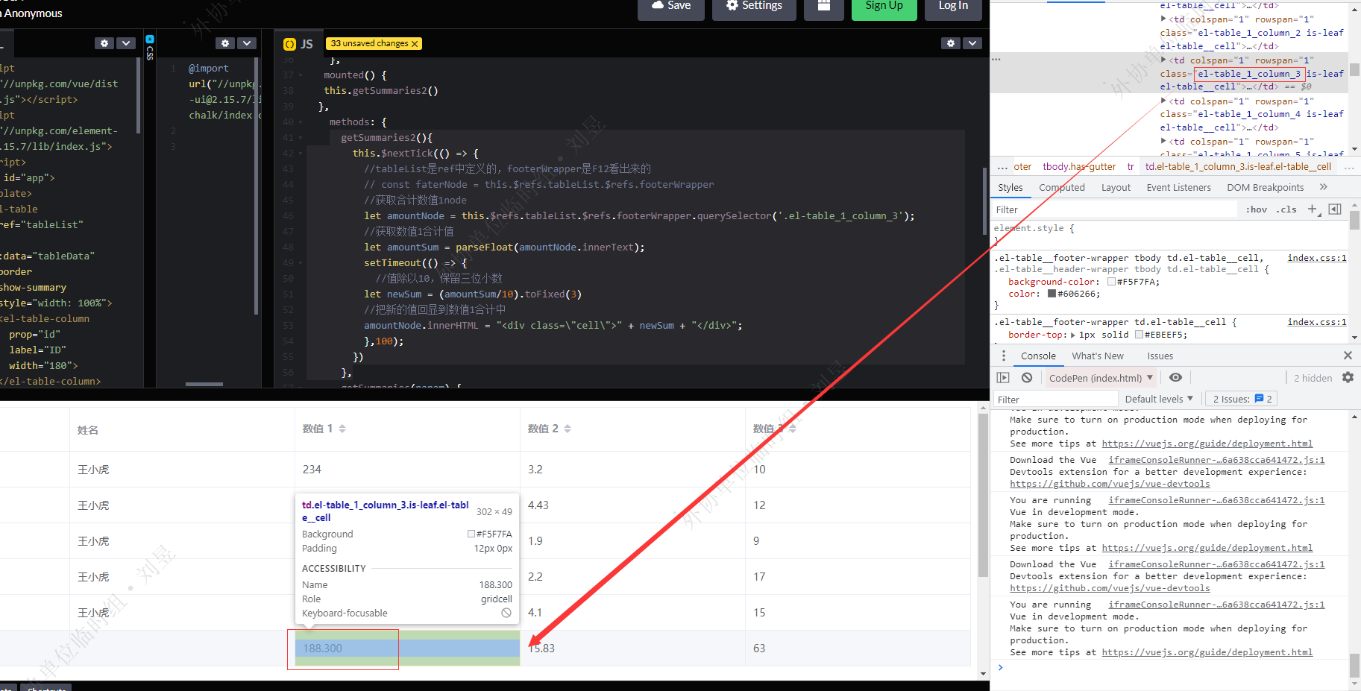Dismiss the 33 unsaved changes badge
The height and width of the screenshot is (691, 1361).
point(415,43)
